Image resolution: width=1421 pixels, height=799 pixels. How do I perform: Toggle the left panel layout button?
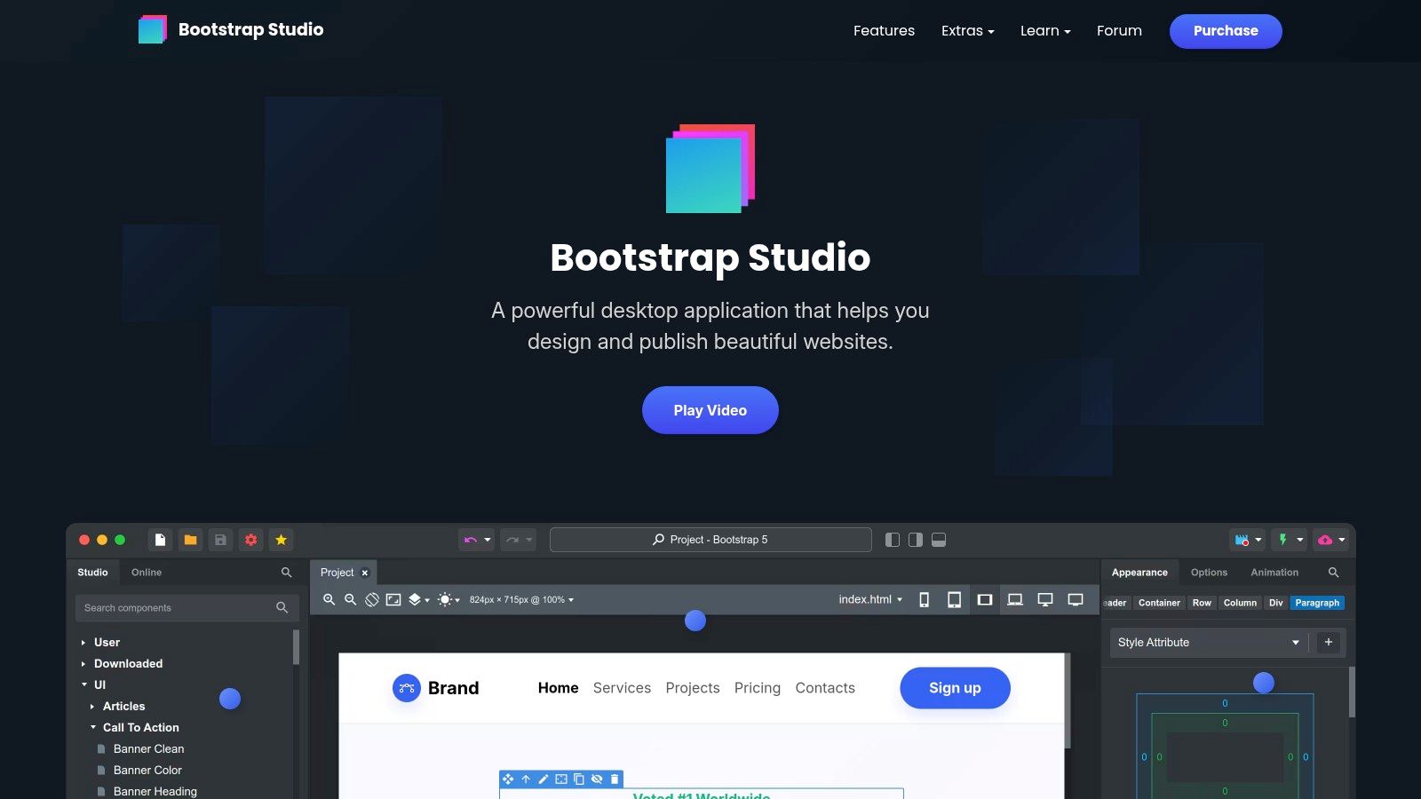(893, 540)
